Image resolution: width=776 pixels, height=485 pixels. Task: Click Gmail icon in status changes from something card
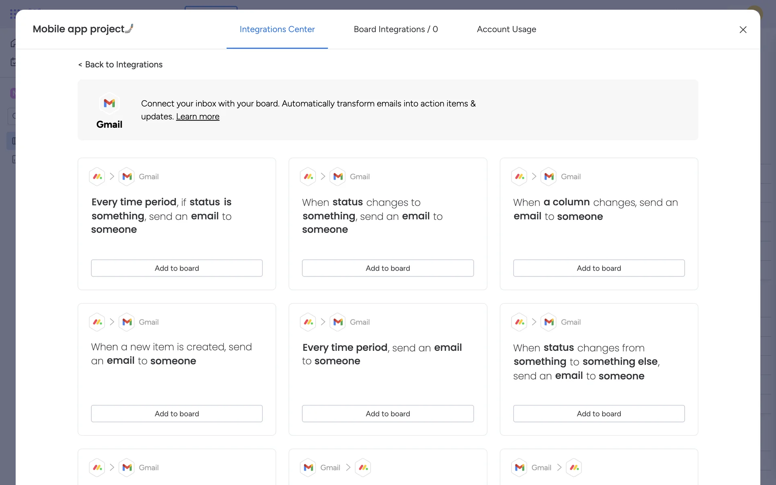coord(548,322)
